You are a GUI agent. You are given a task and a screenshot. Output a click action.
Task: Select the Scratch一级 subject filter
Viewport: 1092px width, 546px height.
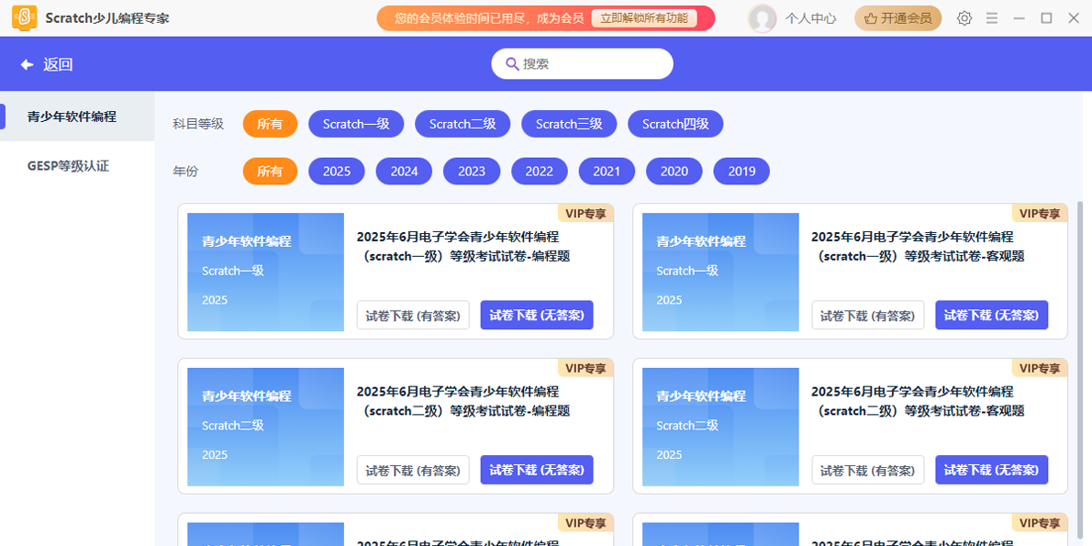[x=355, y=123]
